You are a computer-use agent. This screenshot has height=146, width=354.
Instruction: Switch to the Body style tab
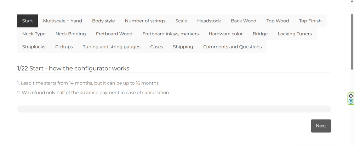point(103,21)
